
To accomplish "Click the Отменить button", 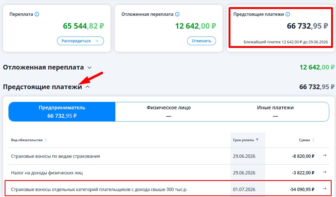I will (x=202, y=41).
